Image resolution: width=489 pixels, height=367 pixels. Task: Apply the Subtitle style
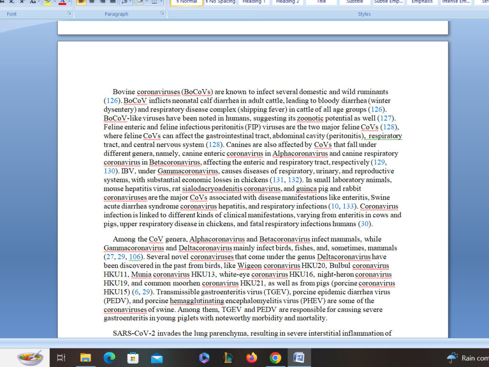[x=355, y=2]
